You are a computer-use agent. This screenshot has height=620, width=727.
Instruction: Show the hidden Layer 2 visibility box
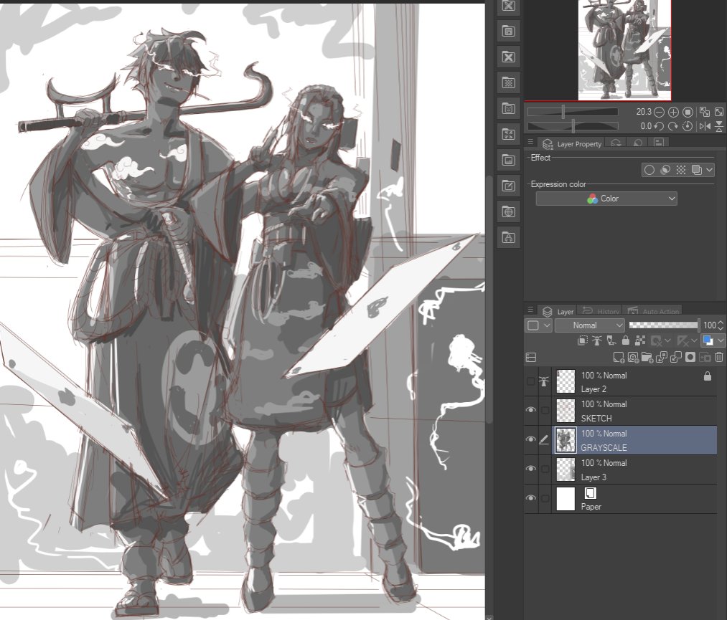coord(531,381)
